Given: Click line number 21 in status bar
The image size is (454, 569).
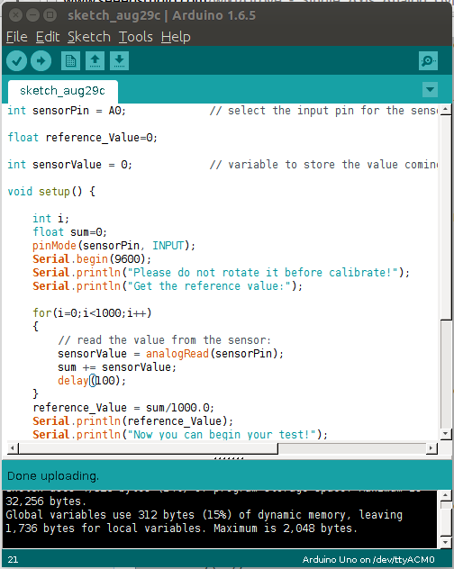Looking at the screenshot, I should tap(13, 560).
